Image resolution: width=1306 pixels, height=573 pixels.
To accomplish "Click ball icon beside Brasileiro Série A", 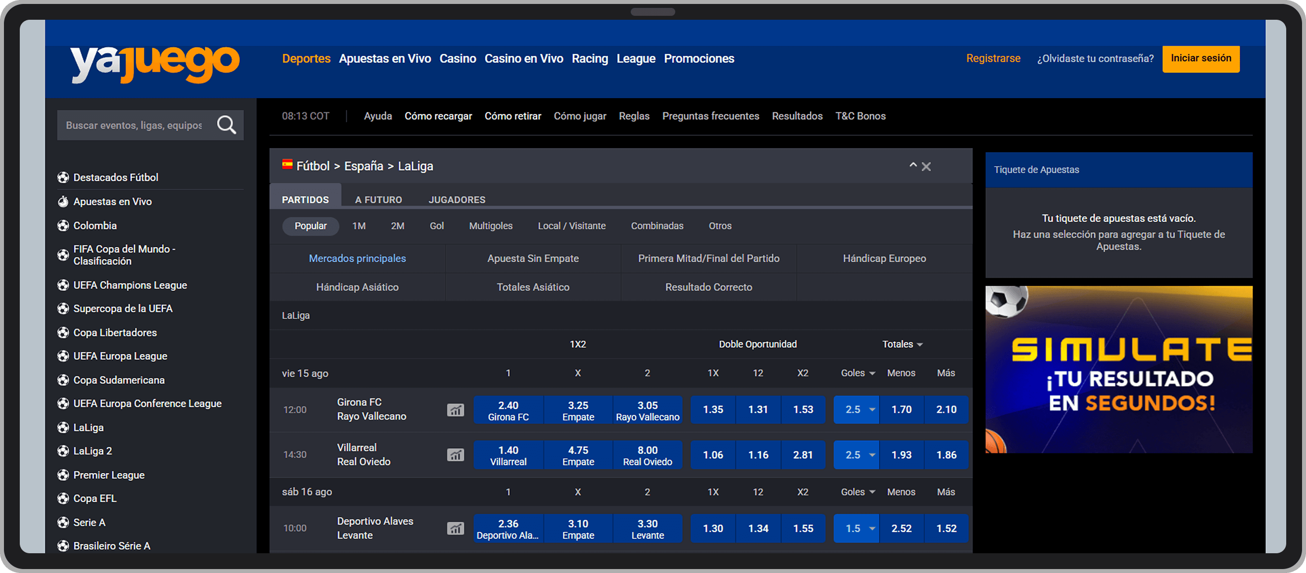I will [63, 546].
